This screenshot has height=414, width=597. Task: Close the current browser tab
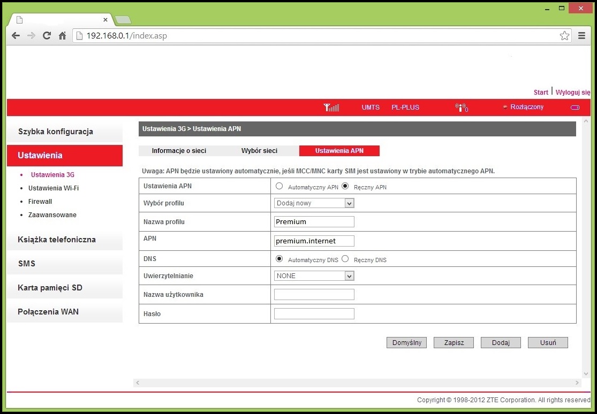click(105, 20)
